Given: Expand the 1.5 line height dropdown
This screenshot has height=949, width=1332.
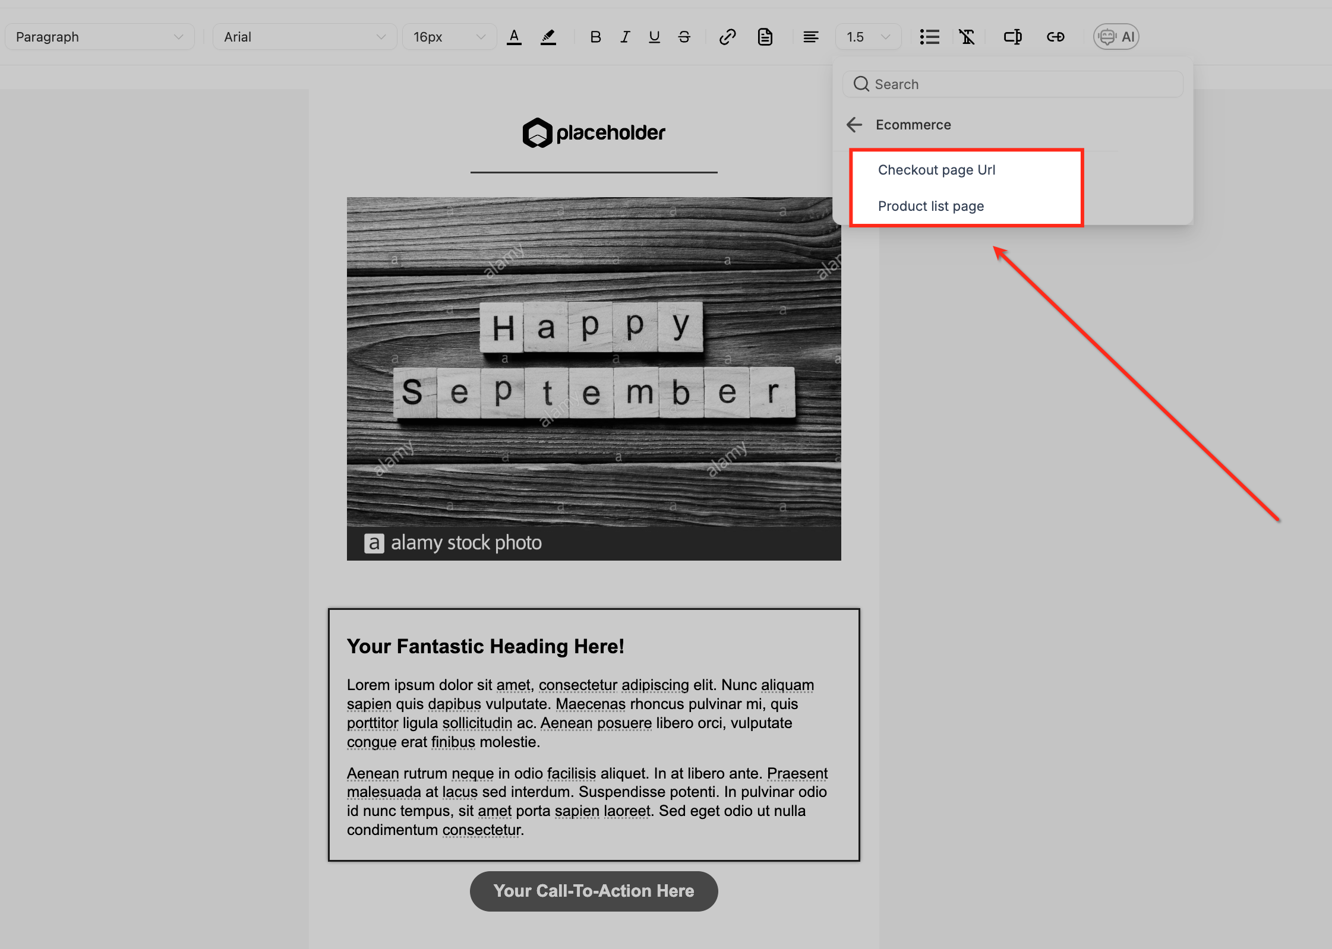Looking at the screenshot, I should (868, 37).
